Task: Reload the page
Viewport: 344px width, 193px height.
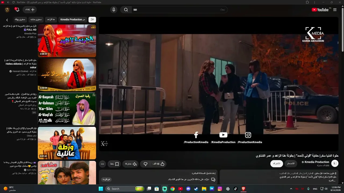Action: click(14, 2)
